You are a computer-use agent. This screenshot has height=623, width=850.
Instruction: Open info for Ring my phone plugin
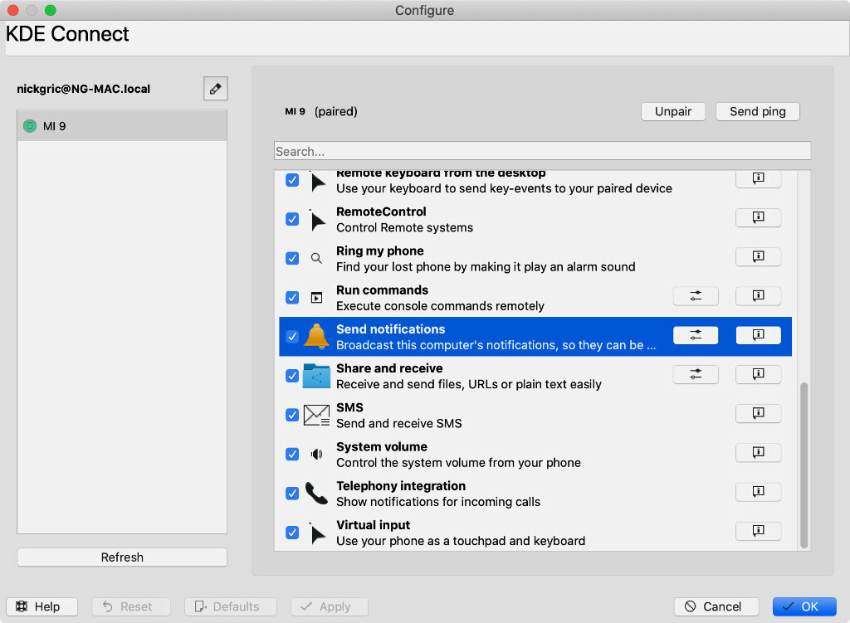click(x=758, y=256)
